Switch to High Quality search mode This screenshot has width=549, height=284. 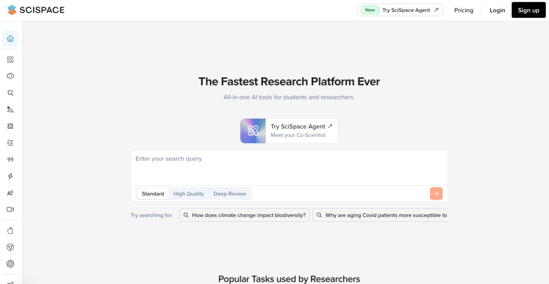click(189, 194)
